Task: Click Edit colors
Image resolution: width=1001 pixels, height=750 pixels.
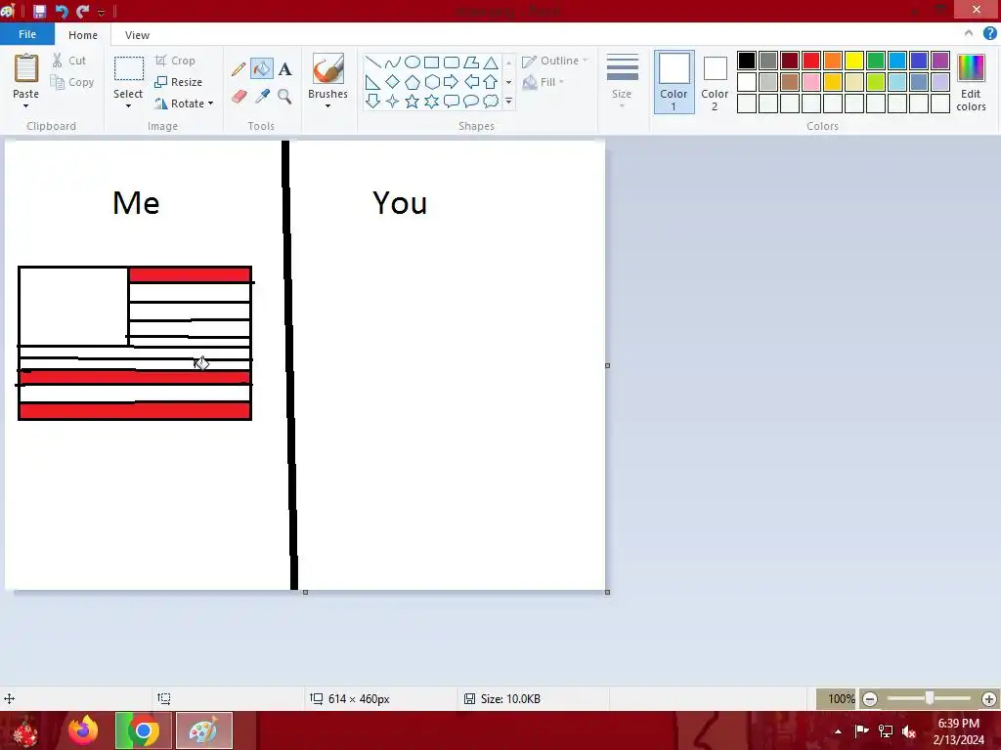Action: click(x=971, y=83)
